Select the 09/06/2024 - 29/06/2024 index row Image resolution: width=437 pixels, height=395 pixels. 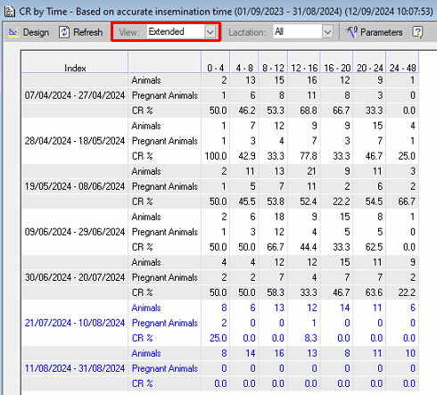tap(75, 232)
